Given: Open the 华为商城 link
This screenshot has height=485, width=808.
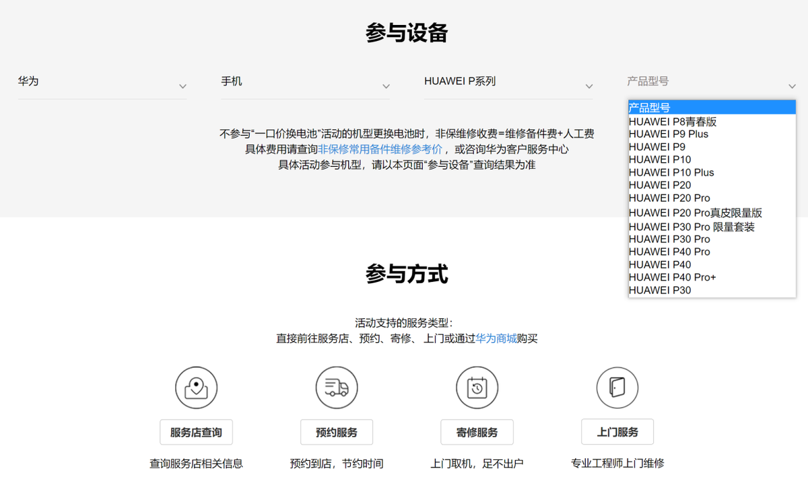Looking at the screenshot, I should pos(496,338).
